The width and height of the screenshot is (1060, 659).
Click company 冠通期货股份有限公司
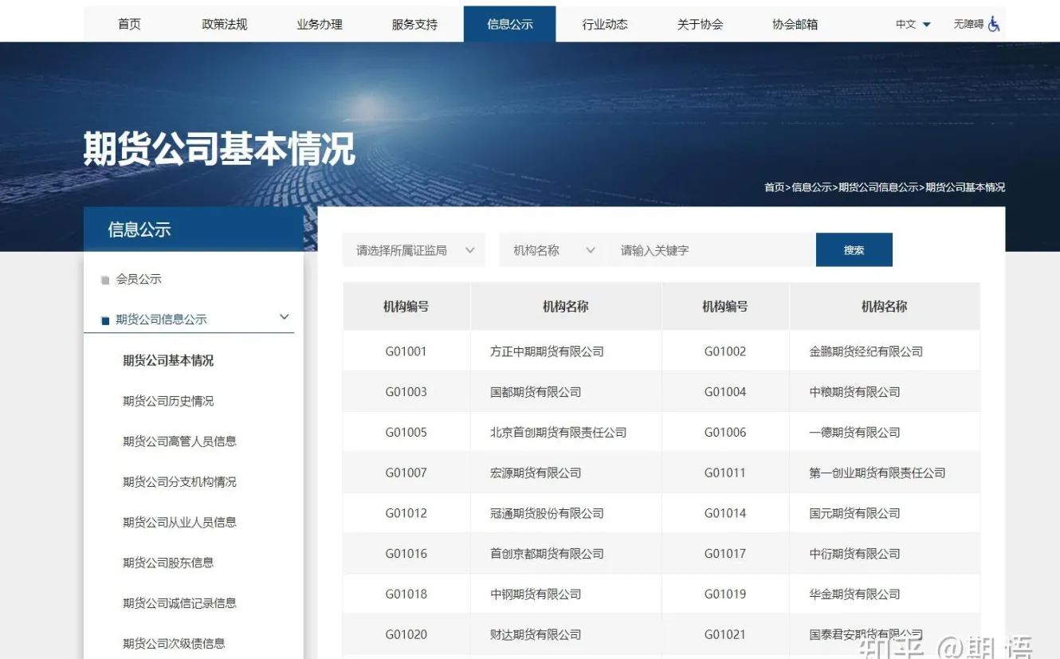tap(547, 513)
